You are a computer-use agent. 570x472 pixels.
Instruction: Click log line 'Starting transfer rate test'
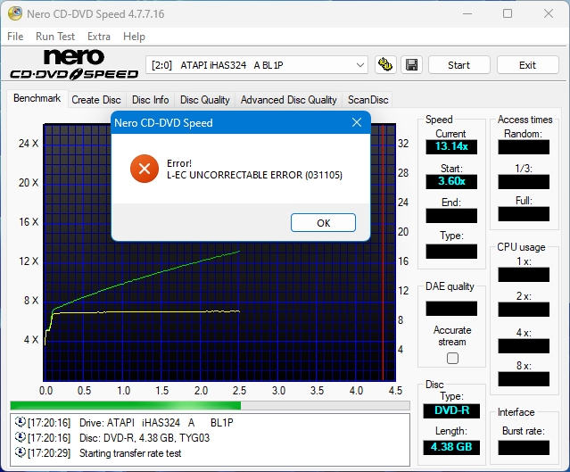pos(130,453)
